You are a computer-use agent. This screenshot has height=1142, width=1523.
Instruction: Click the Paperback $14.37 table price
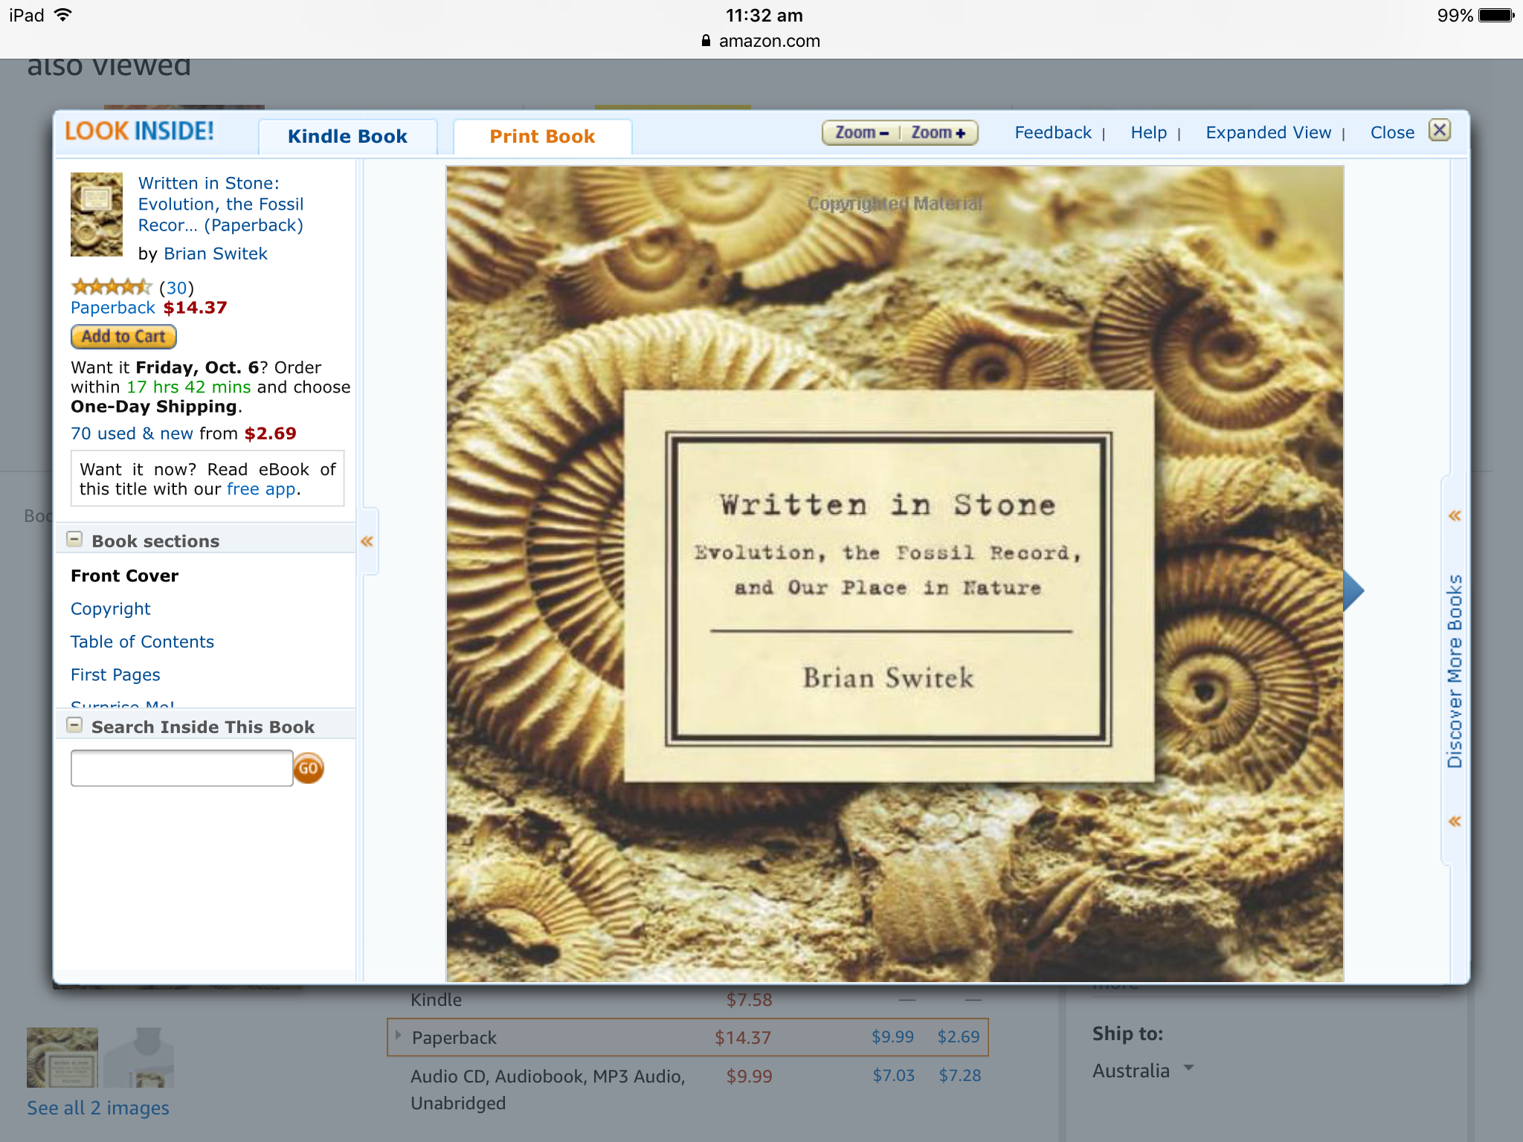742,1037
